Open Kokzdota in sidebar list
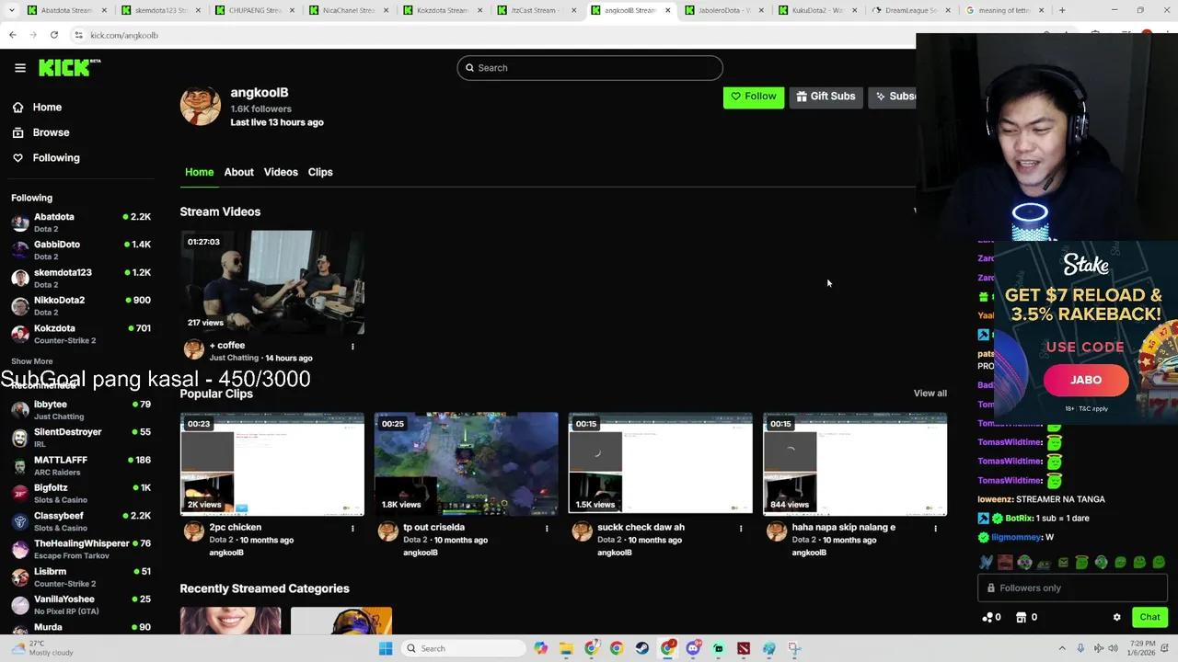This screenshot has width=1178, height=662. click(81, 334)
